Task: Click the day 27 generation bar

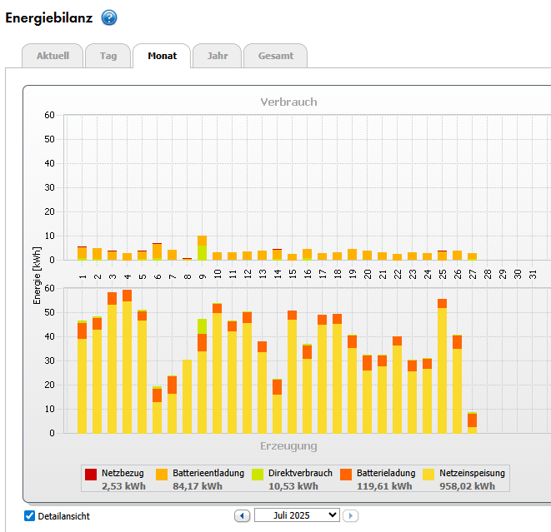Action: point(473,425)
